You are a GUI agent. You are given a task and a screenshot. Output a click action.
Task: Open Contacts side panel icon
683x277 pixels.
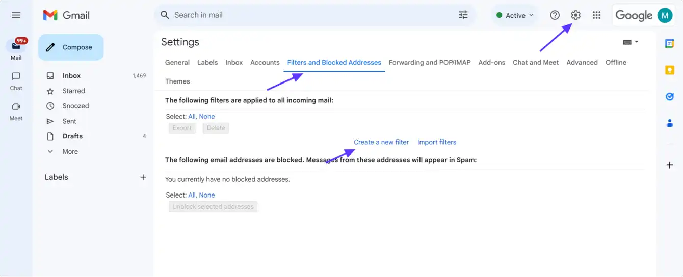[670, 123]
